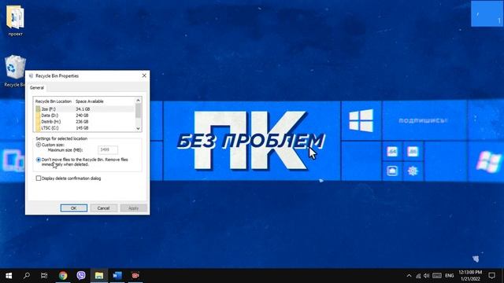
Task: Confirm with the OK button
Action: (73, 208)
